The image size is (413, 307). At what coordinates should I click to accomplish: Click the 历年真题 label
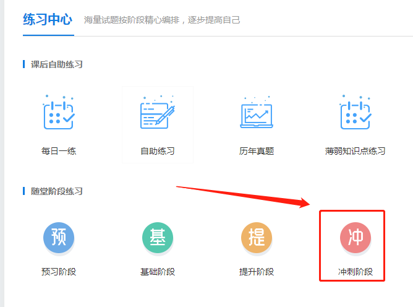coord(257,151)
